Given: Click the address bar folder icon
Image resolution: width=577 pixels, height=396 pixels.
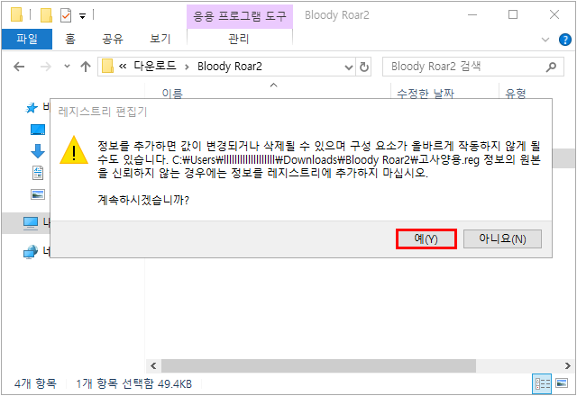Looking at the screenshot, I should pos(107,66).
